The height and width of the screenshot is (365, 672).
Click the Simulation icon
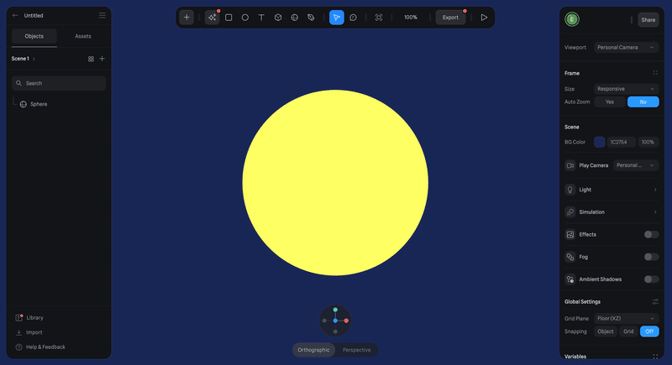point(570,211)
